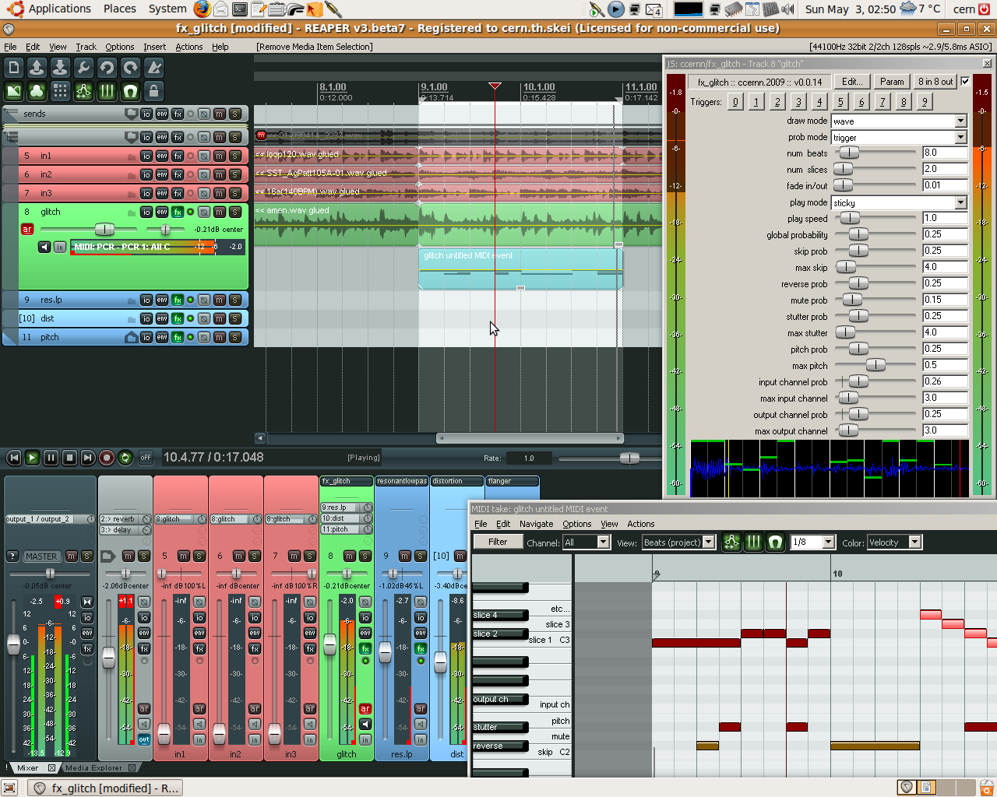Open the Insert menu
Screen dimensions: 997x797
[x=154, y=47]
